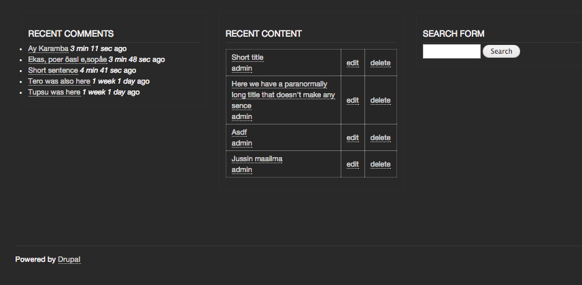Click the Search button
The height and width of the screenshot is (285, 582).
[x=501, y=51]
